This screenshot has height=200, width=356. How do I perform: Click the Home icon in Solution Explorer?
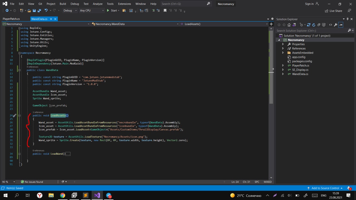point(289,25)
